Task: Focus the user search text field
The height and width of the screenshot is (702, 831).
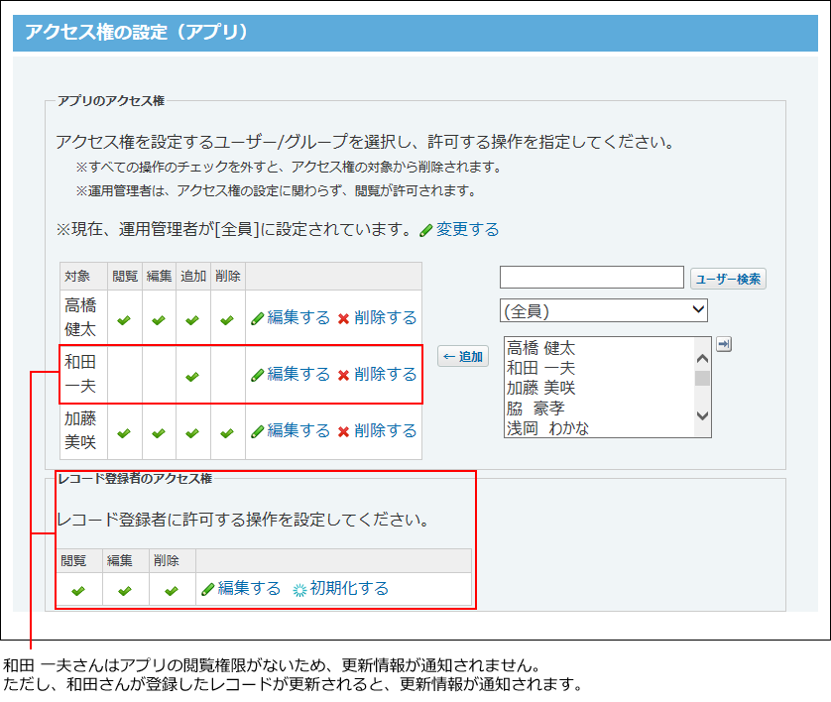Action: pyautogui.click(x=591, y=277)
